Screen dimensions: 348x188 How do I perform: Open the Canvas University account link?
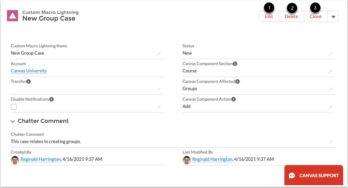click(29, 71)
